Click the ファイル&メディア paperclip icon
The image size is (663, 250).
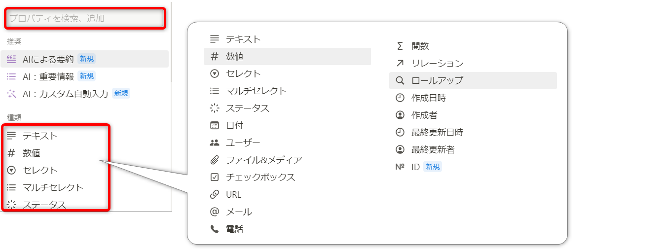(x=214, y=160)
